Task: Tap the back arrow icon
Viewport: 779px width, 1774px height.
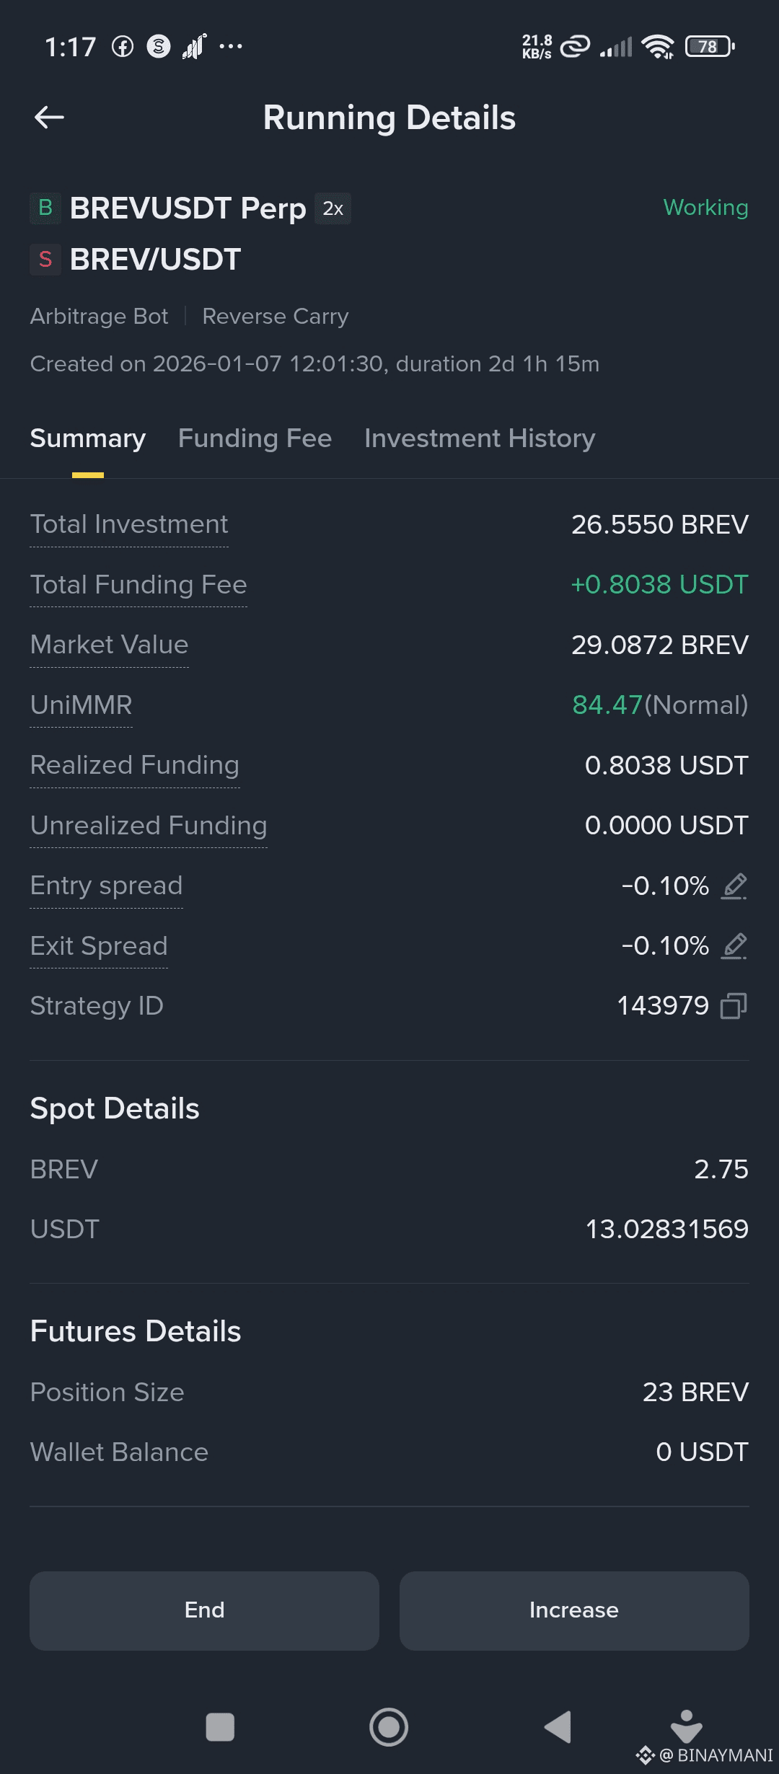Action: point(49,117)
